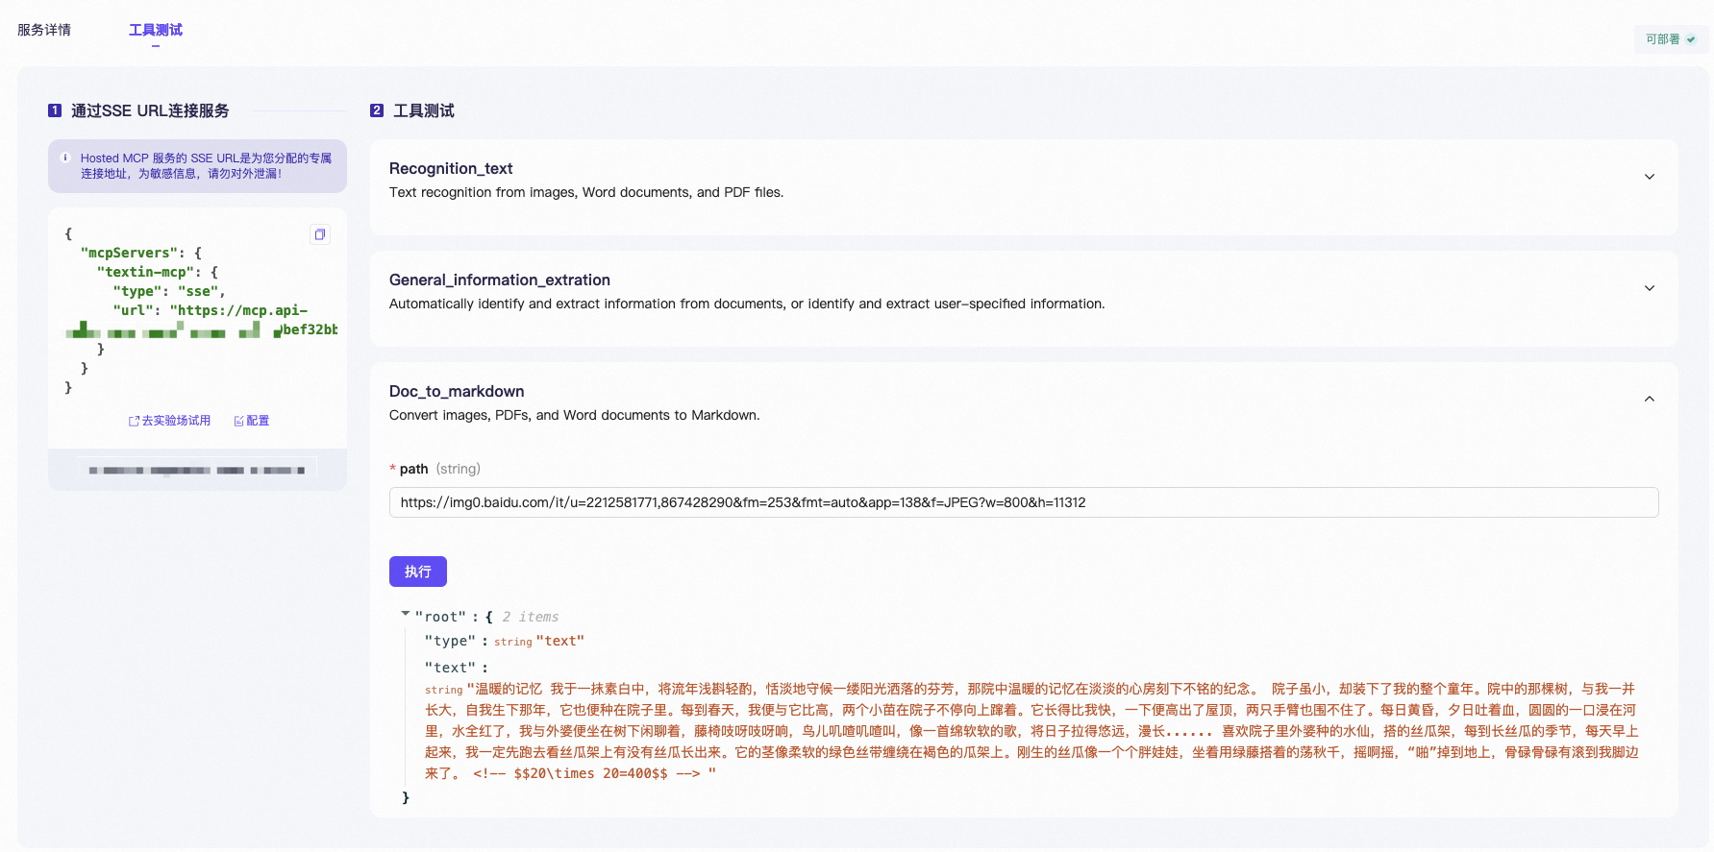Copy the mcpServers JSON config
Image resolution: width=1714 pixels, height=852 pixels.
pos(320,234)
